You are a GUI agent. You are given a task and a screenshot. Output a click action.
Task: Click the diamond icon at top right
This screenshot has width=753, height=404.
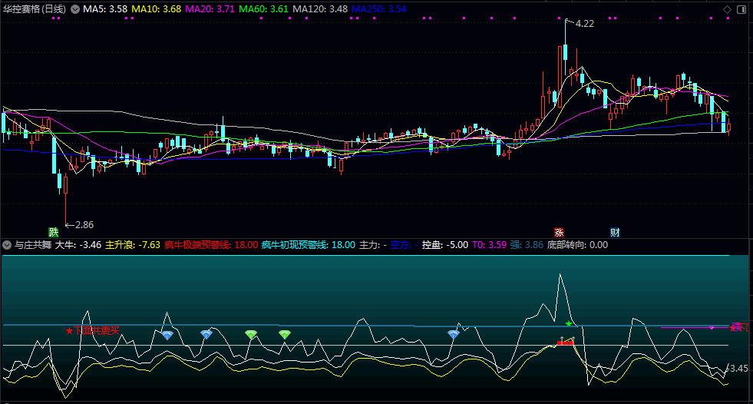pos(728,9)
